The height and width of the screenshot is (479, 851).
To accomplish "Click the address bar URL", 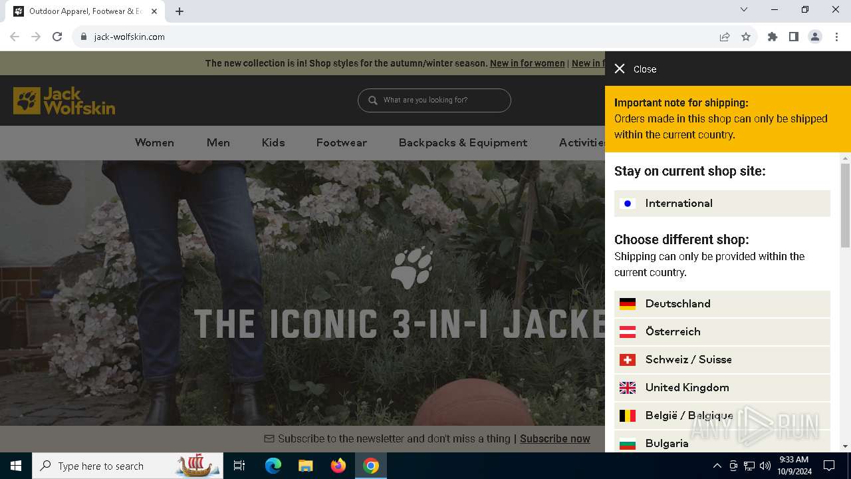I will point(130,37).
